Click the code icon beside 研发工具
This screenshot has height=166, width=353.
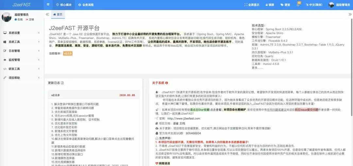tap(5, 69)
